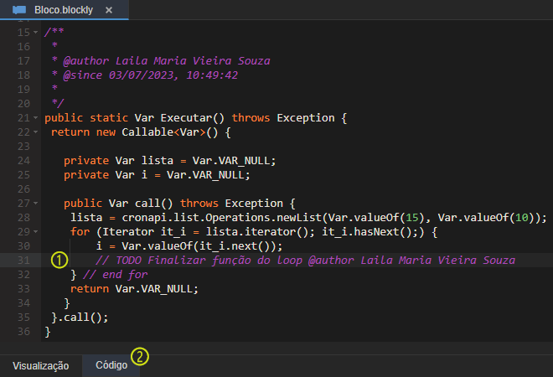
Task: Click 'return new Callable<Var>()' text
Action: 134,132
